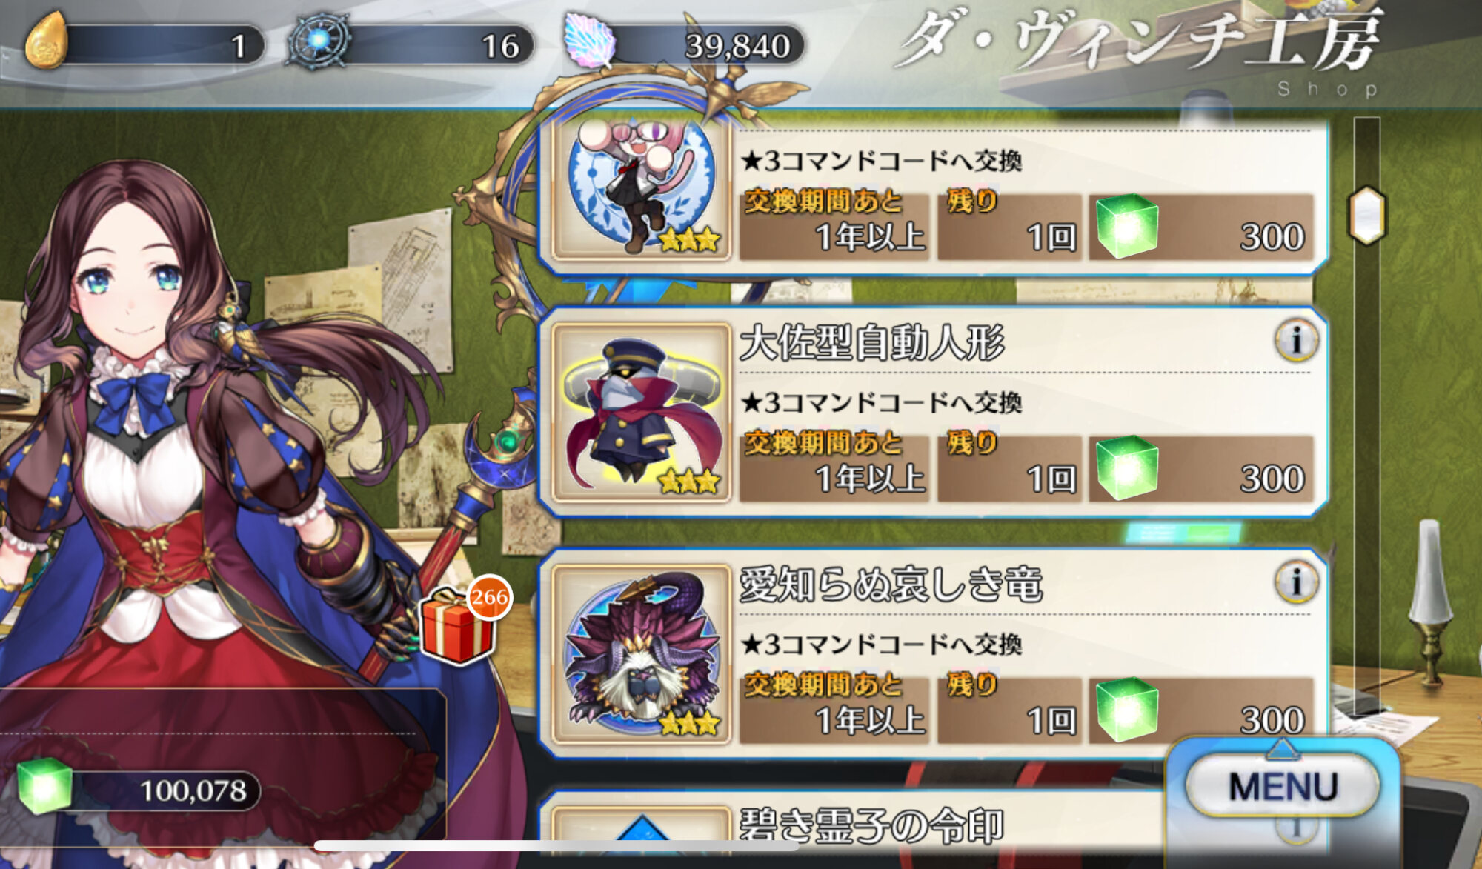This screenshot has height=869, width=1482.
Task: Tap green cube cost in 愛知らぬ哀しき竜 row
Action: click(x=1126, y=709)
